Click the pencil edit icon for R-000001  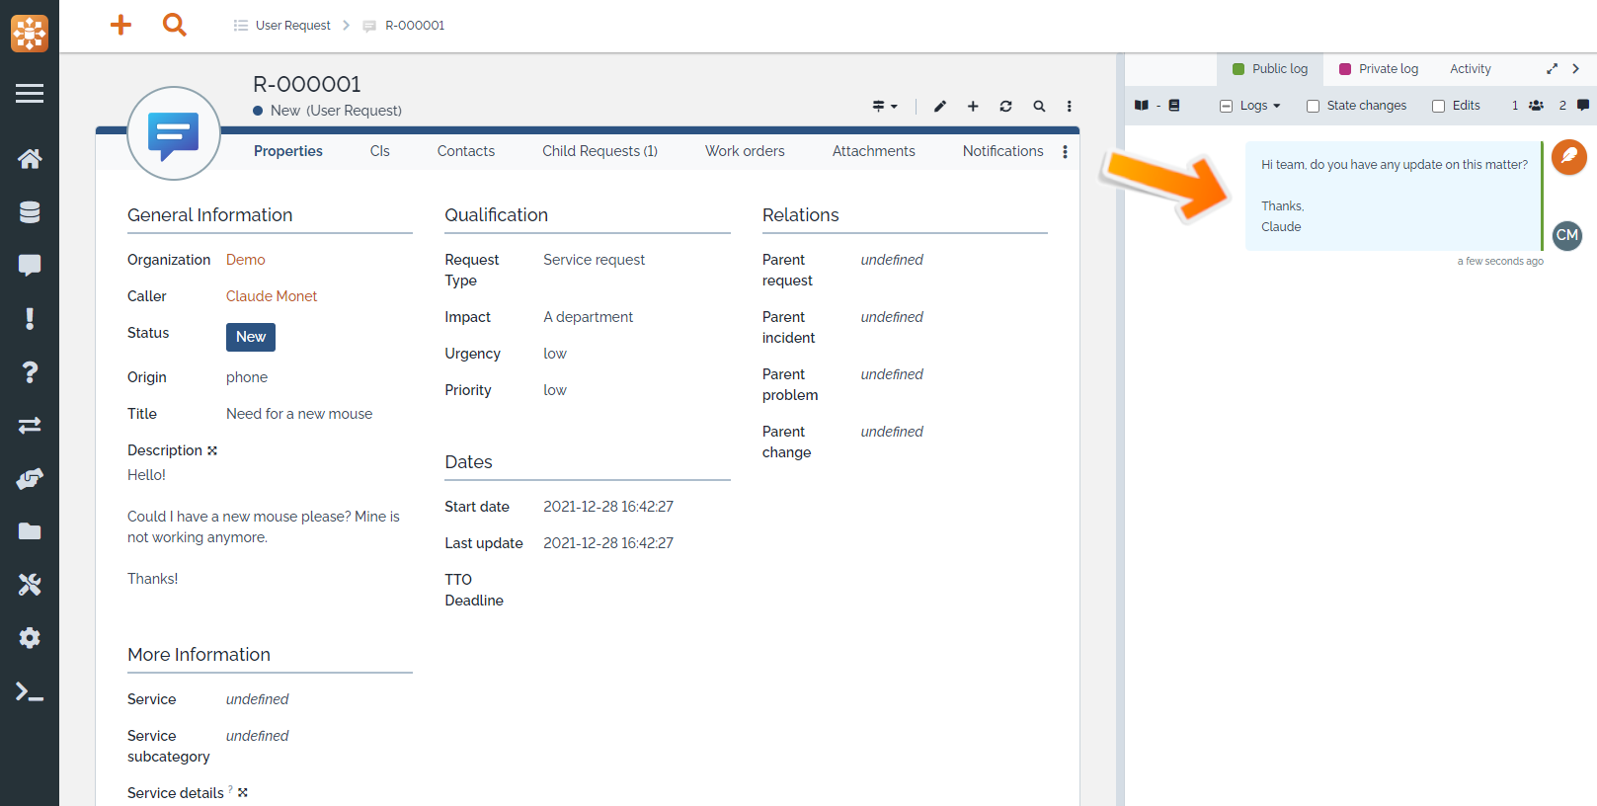(940, 107)
